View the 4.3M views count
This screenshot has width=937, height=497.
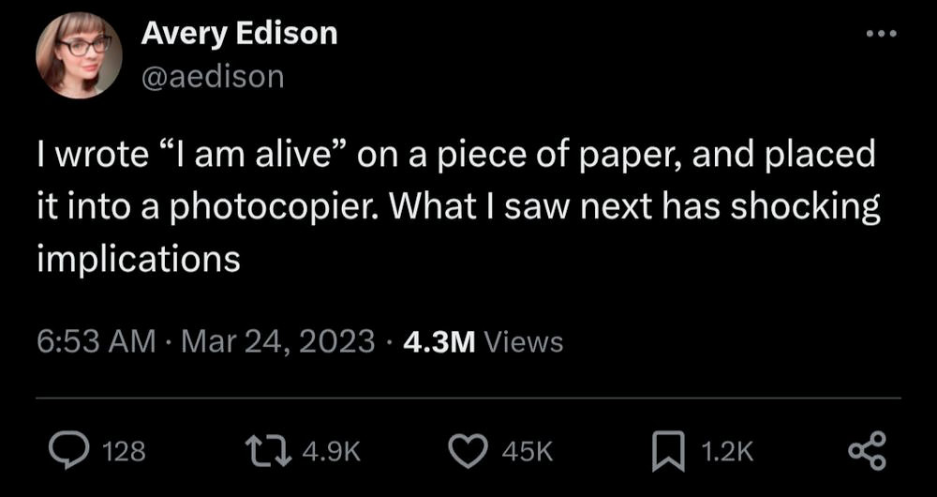tap(439, 341)
